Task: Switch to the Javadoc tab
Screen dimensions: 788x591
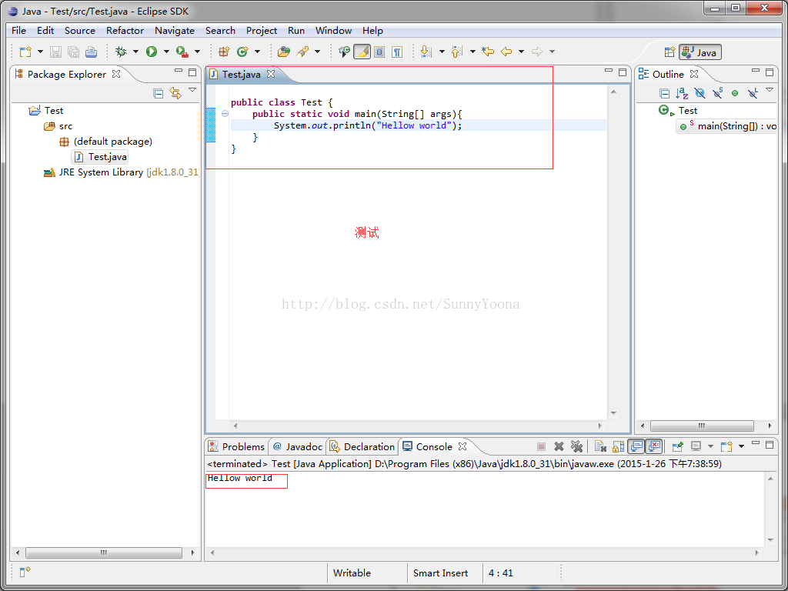Action: 298,446
